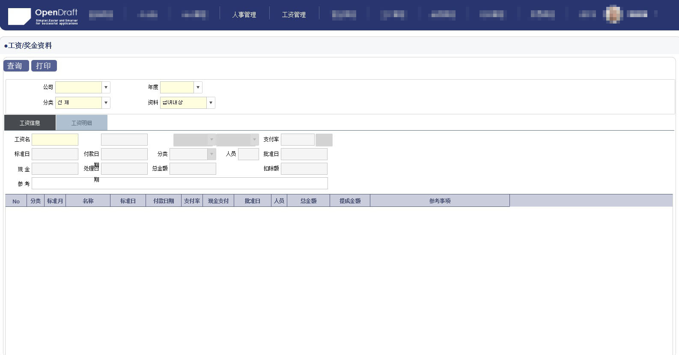Click the 标准日 input field
This screenshot has width=679, height=355.
pyautogui.click(x=55, y=154)
